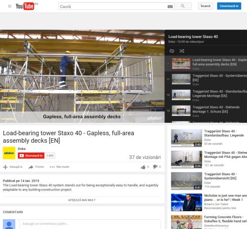Click the 1.450 subscriber count
The width and height of the screenshot is (247, 229).
point(50,155)
